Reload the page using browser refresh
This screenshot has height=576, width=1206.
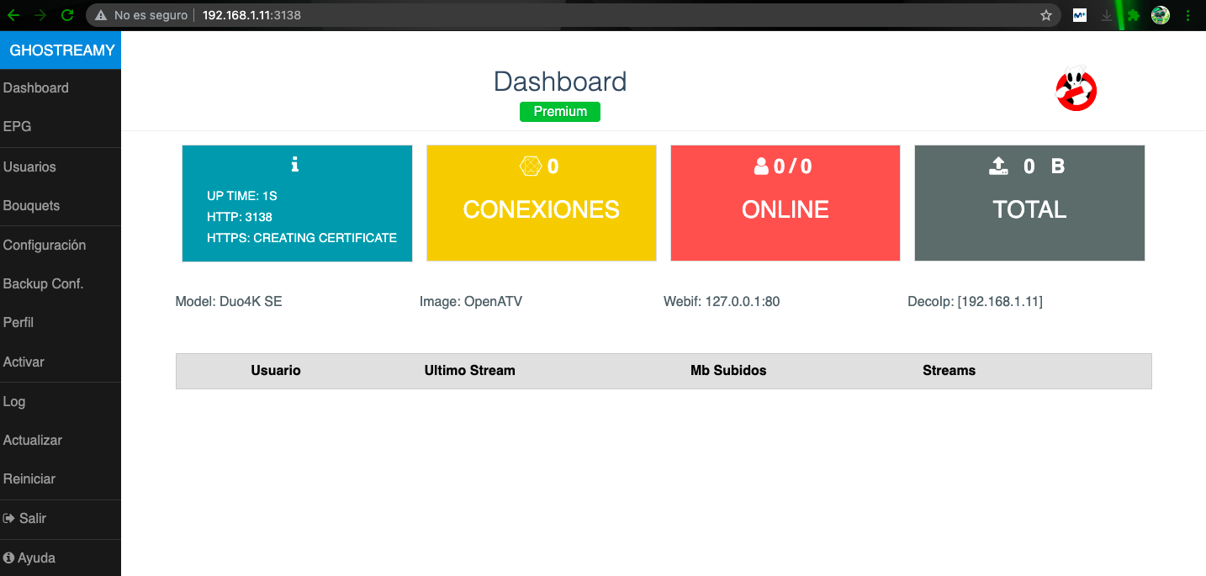67,15
